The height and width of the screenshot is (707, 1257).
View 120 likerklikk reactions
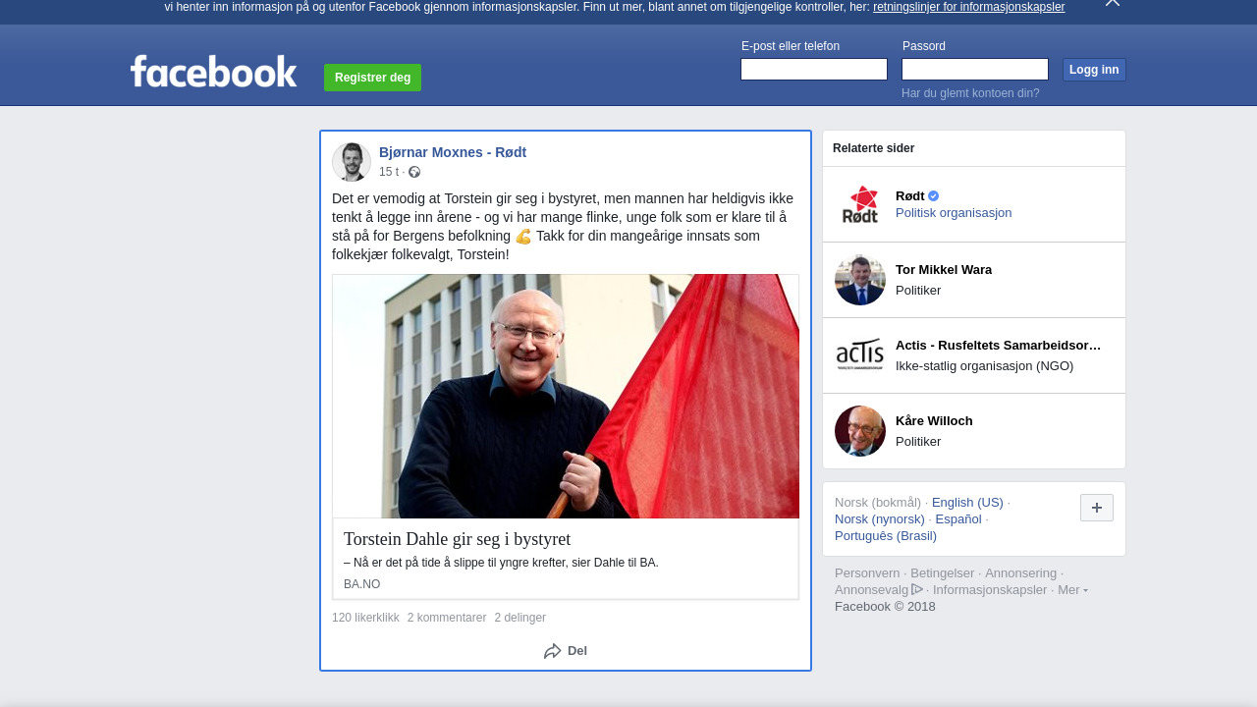coord(365,618)
